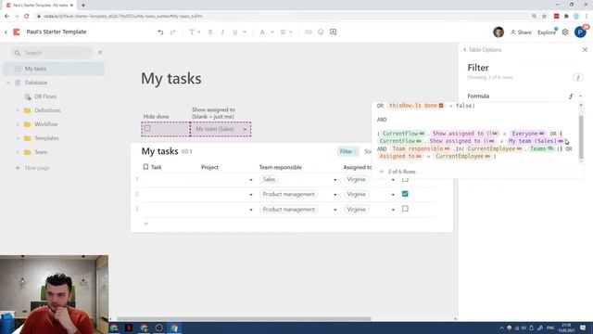Viewport: 593px width, 334px height.
Task: Click the Coda logo icon
Action: tap(17, 32)
